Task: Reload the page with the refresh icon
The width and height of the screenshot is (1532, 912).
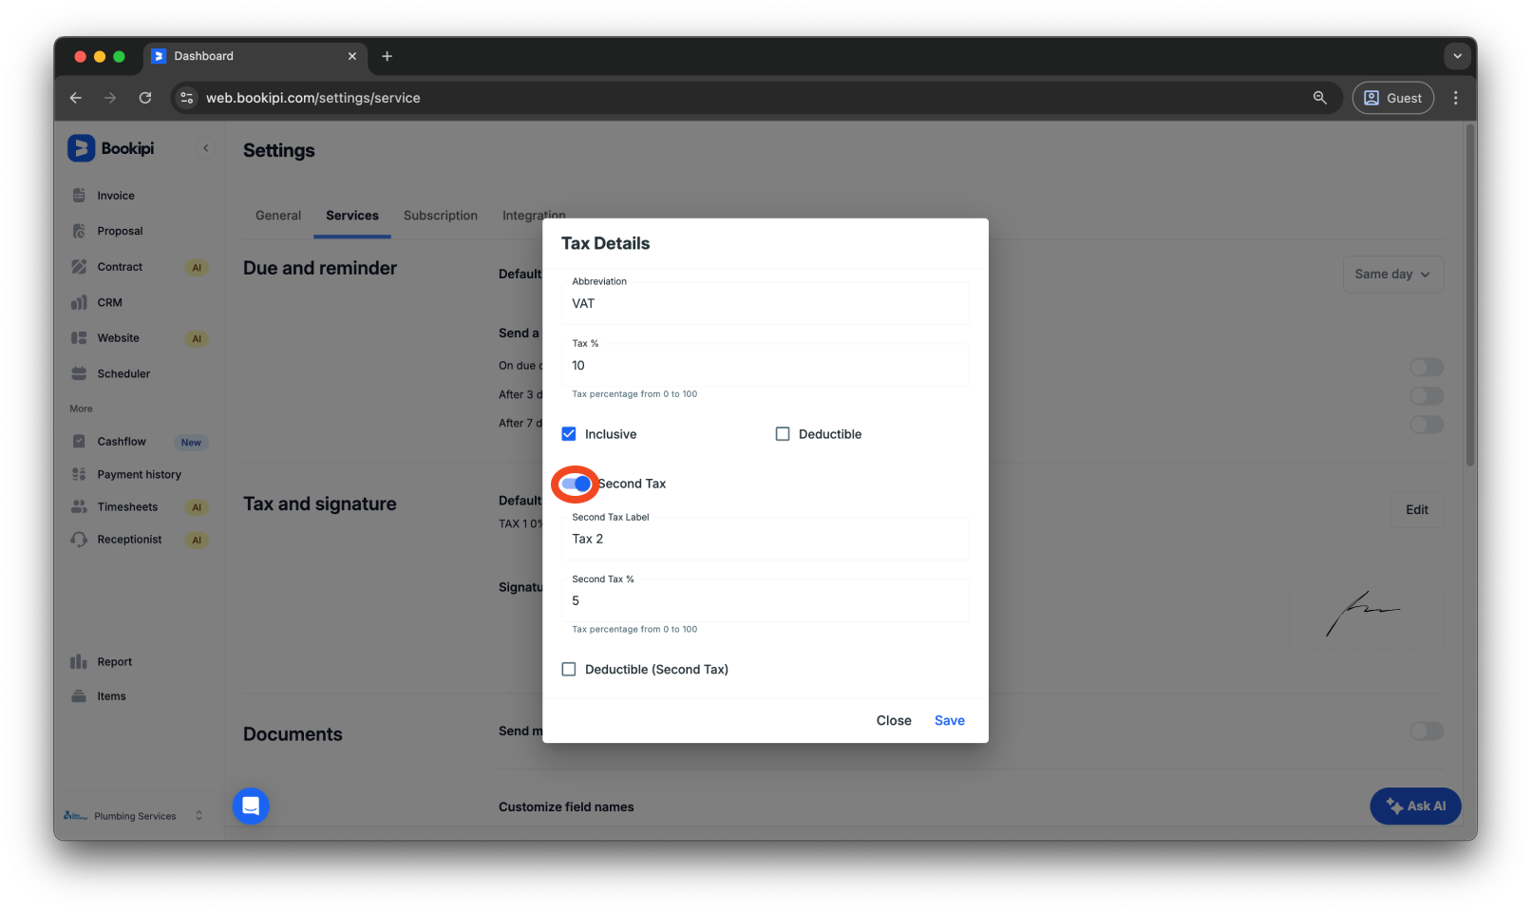Action: pos(145,98)
